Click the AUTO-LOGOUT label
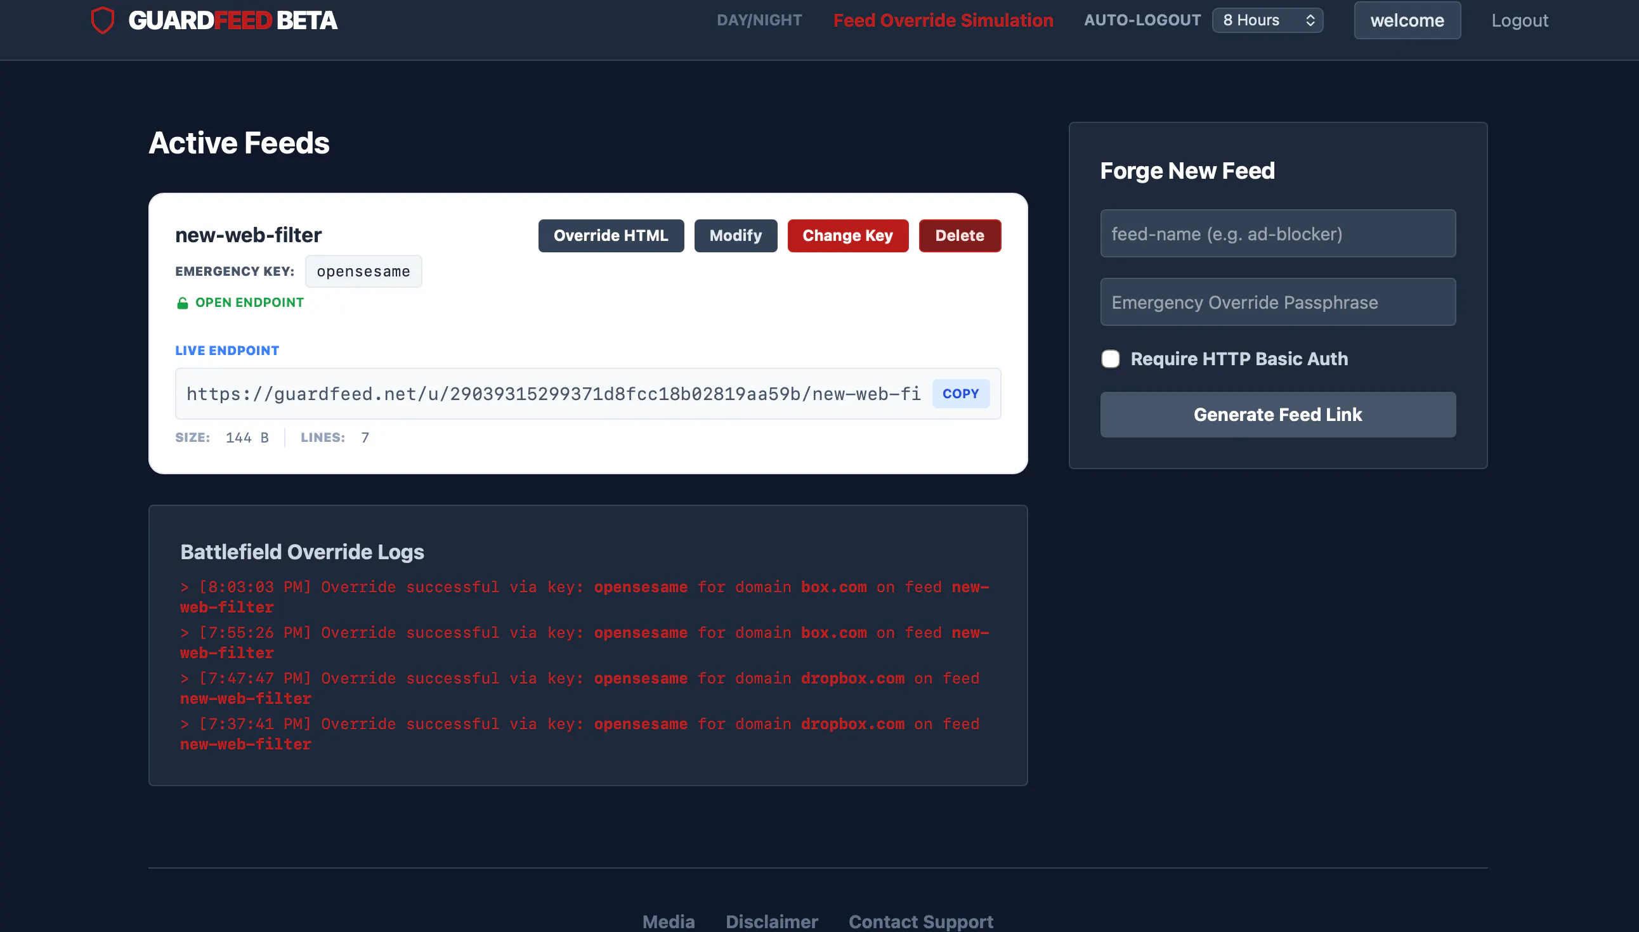 coord(1142,20)
